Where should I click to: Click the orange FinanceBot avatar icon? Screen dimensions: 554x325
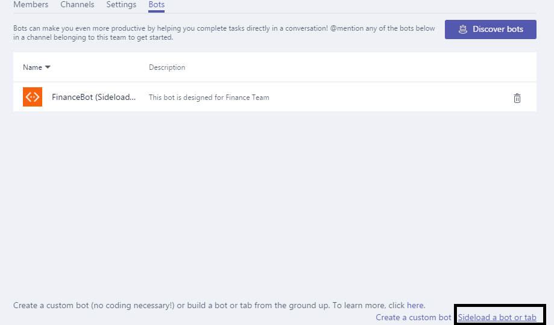[x=33, y=97]
